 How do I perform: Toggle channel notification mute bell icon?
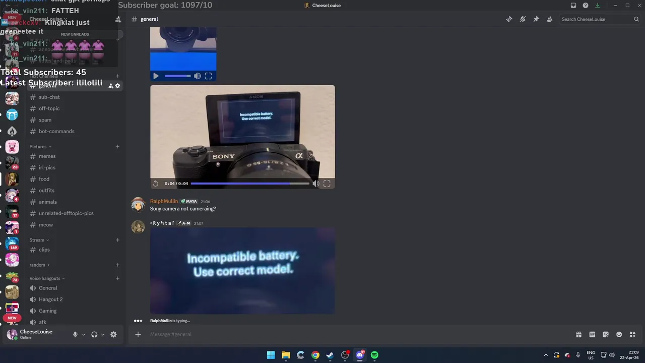tap(523, 19)
